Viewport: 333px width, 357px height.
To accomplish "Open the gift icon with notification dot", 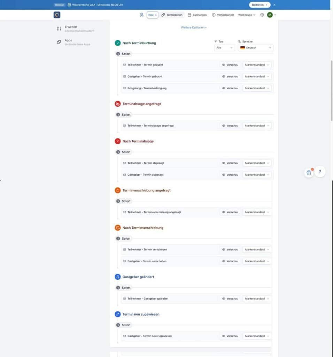I will pyautogui.click(x=309, y=172).
